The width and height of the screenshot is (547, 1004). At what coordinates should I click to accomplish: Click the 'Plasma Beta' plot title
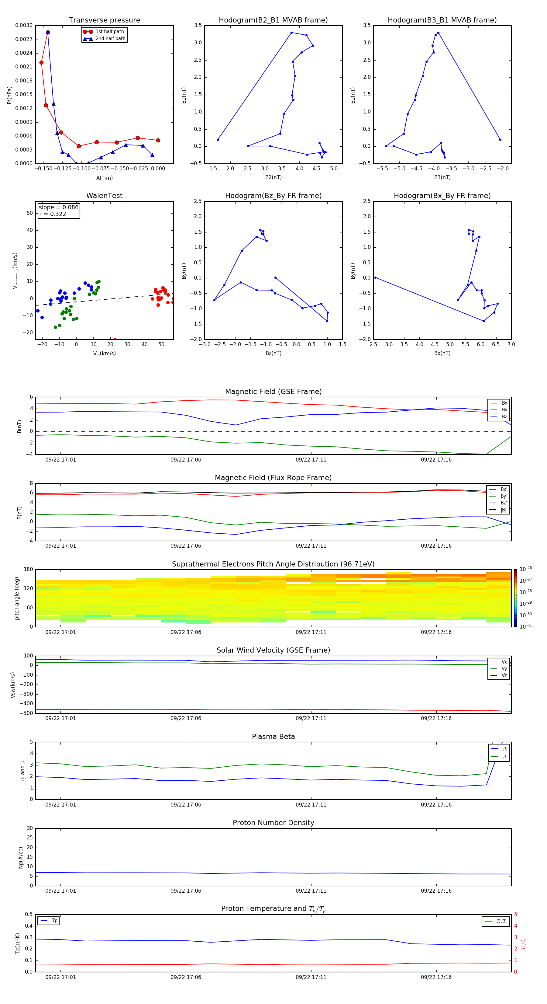pyautogui.click(x=273, y=737)
